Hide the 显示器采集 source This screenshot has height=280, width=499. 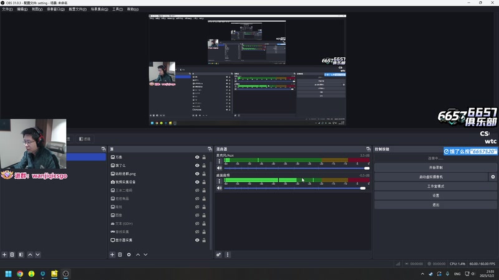(x=197, y=240)
